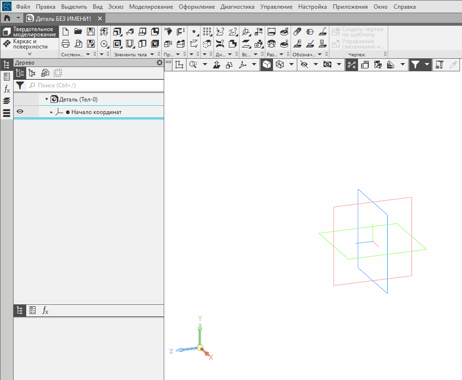Open the Моделирование menu
Viewport: 462px width, 380px height.
point(151,7)
